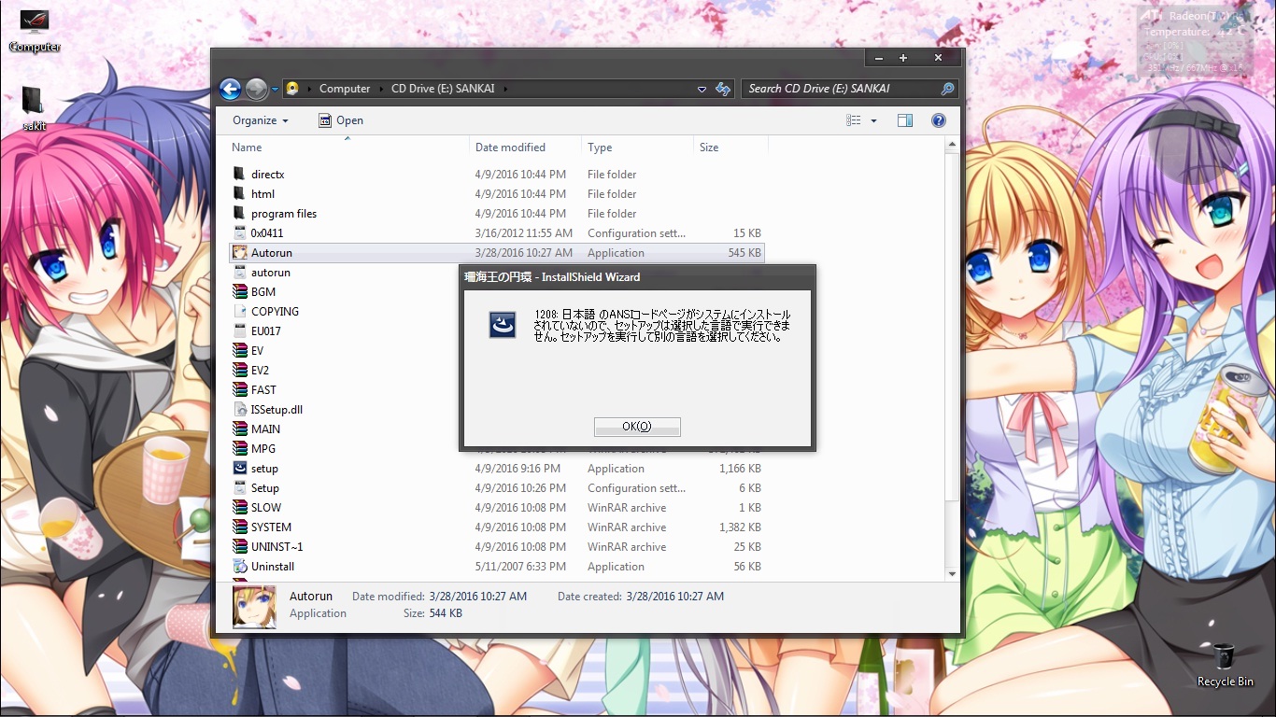Viewport: 1276px width, 717px height.
Task: Select the MAIN archive file
Action: 265,429
